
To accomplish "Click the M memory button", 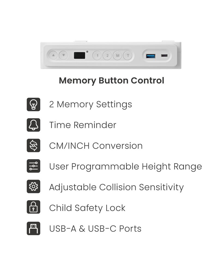I will tap(117, 56).
